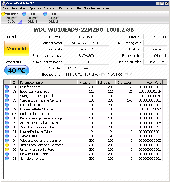This screenshot has height=182, width=170.
Task: Click the Hex-Wert column header
Action: (x=148, y=82)
